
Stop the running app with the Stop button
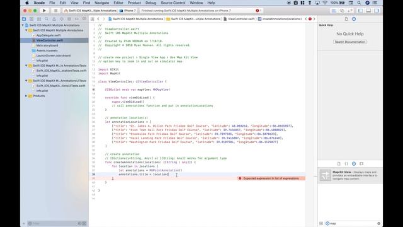coord(55,11)
